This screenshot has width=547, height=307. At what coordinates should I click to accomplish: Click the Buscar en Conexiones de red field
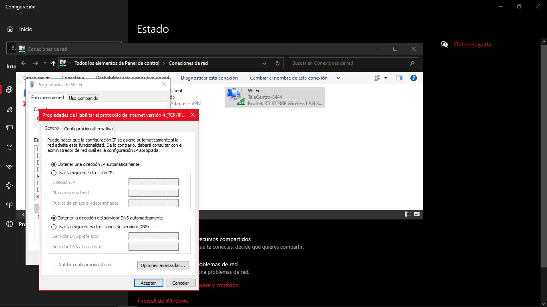348,63
